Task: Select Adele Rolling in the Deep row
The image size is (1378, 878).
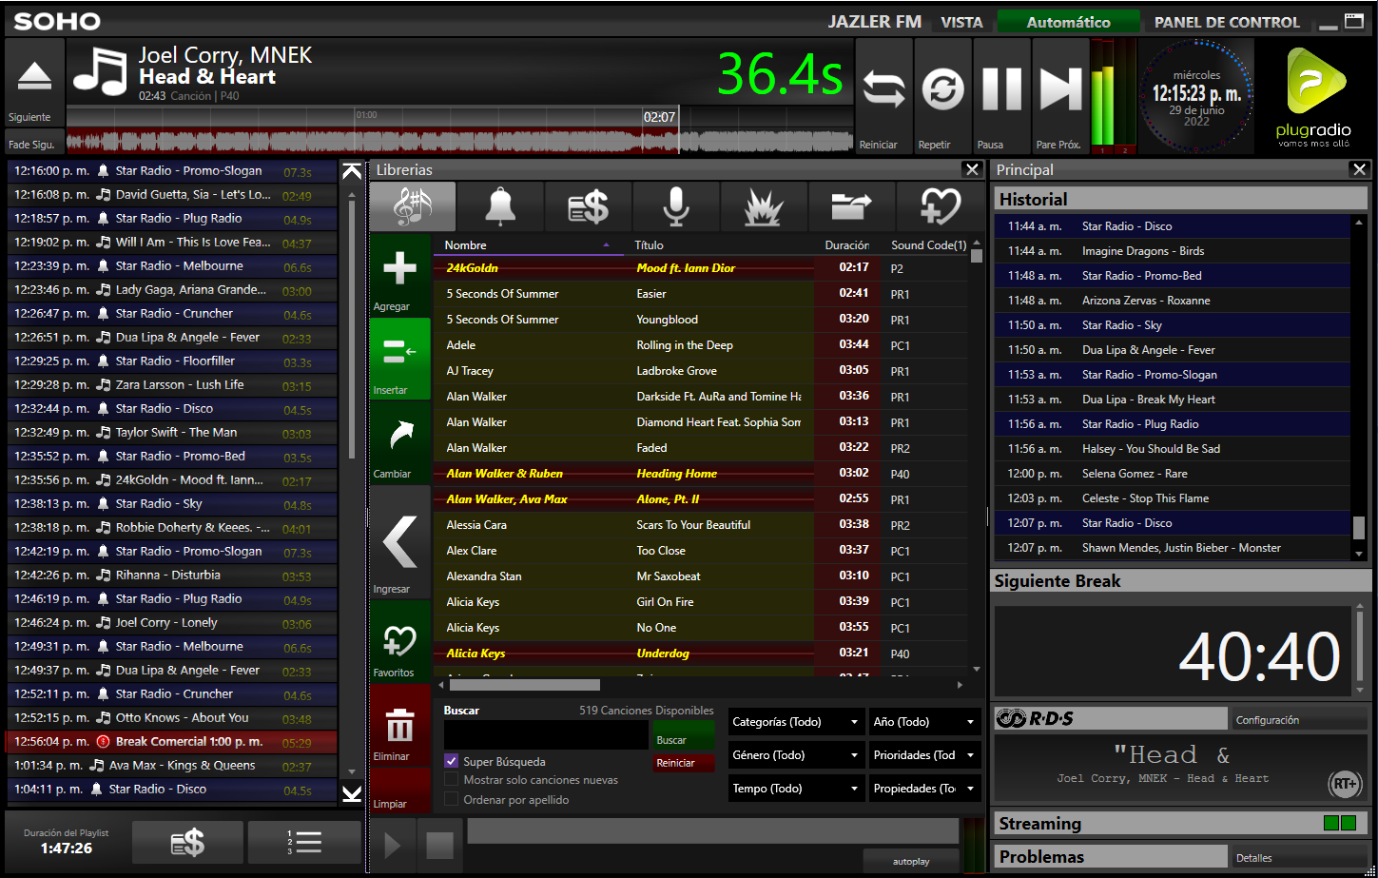Action: pos(700,345)
